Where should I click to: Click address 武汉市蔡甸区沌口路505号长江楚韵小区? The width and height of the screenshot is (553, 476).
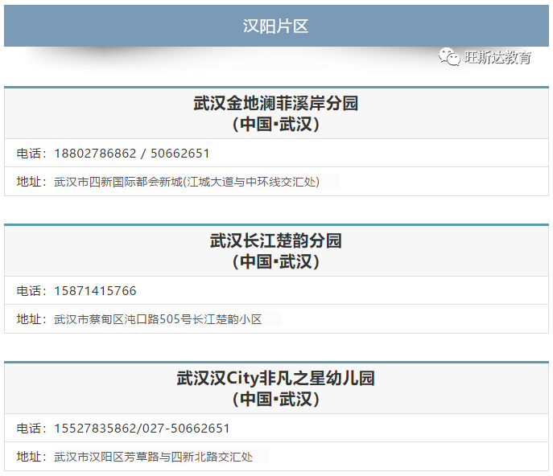158,319
